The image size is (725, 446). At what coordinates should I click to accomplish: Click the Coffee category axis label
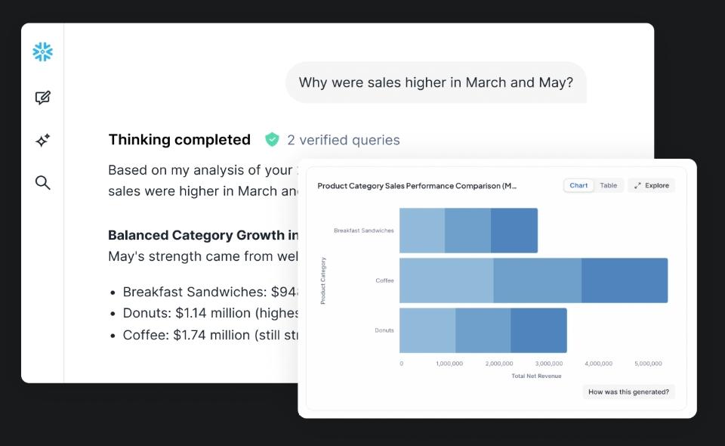tap(384, 280)
